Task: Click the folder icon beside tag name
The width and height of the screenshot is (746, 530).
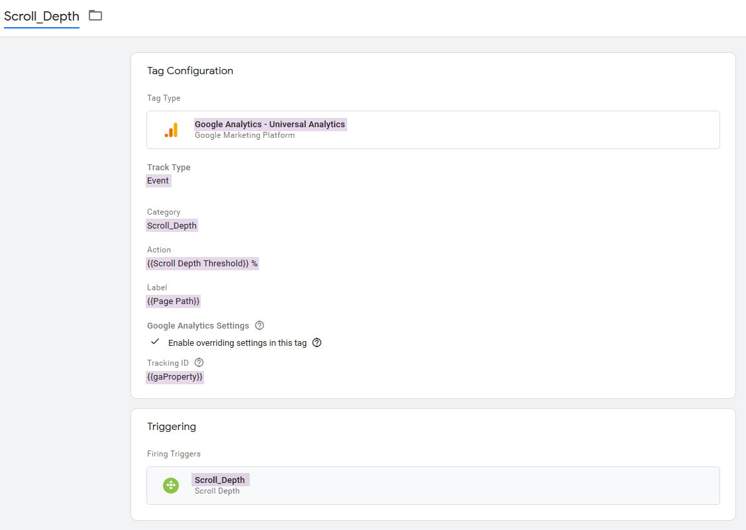Action: (95, 16)
